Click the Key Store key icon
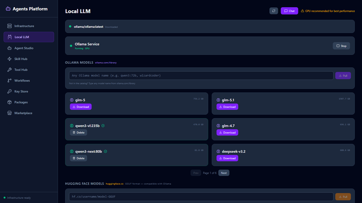The image size is (362, 203). (x=10, y=91)
